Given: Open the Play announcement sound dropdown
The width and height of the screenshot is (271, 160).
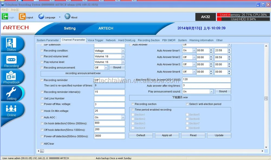Looking at the screenshot, I should 198,92.
